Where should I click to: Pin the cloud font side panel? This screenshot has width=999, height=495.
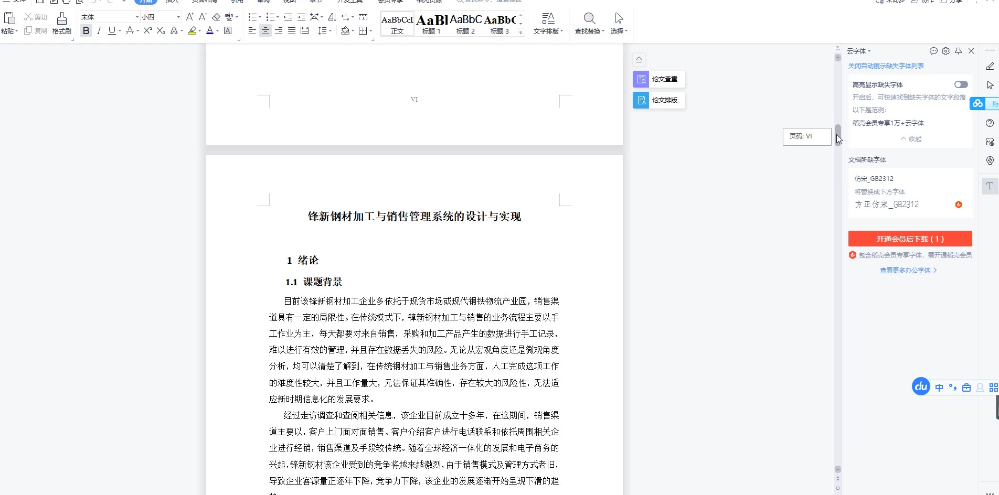958,51
